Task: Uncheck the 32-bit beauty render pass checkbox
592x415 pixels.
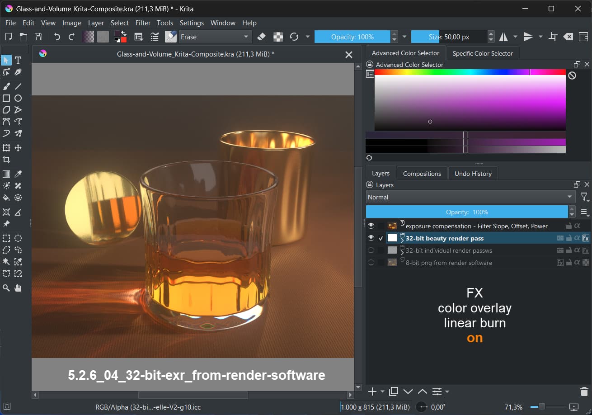Action: [x=381, y=238]
